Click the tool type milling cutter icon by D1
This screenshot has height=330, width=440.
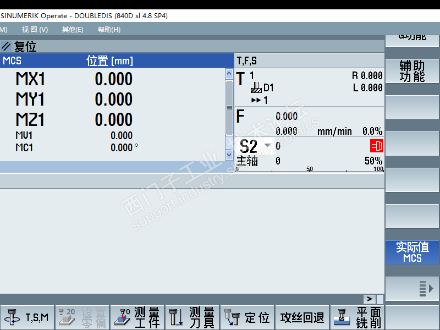tap(256, 87)
